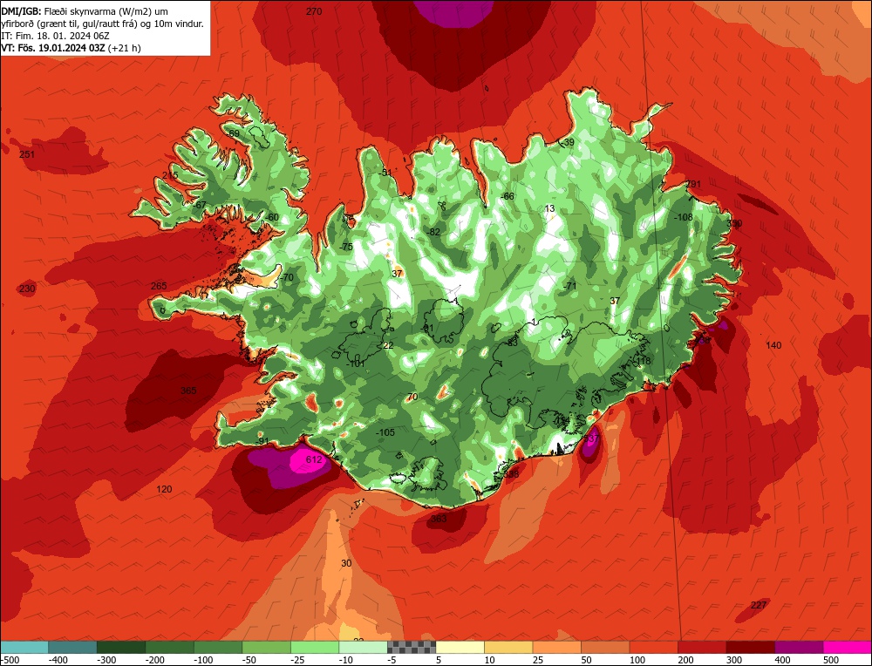The image size is (872, 666).
Task: Click the '500' legend scale label
Action: (831, 660)
